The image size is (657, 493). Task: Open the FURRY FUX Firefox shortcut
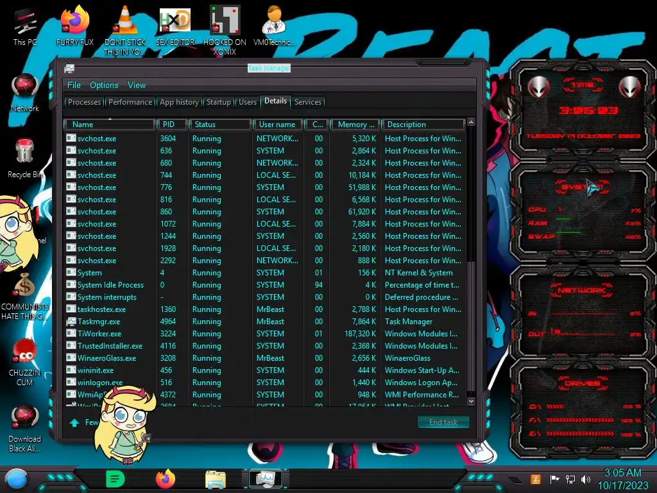point(74,26)
